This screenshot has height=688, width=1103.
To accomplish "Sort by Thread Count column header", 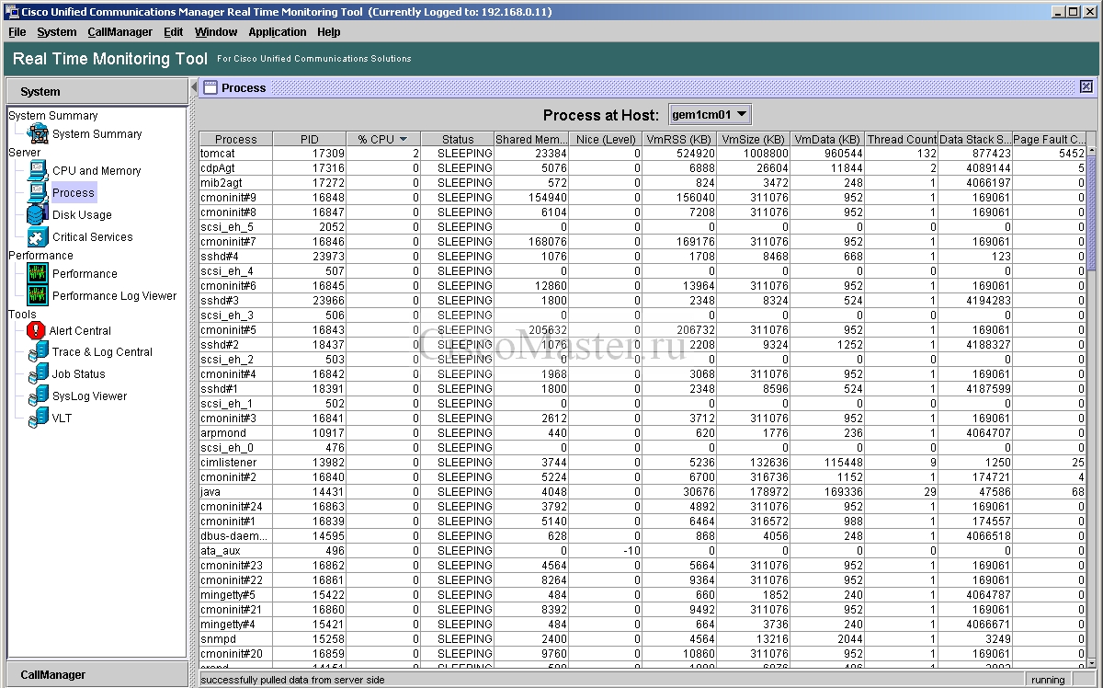I will pyautogui.click(x=901, y=139).
